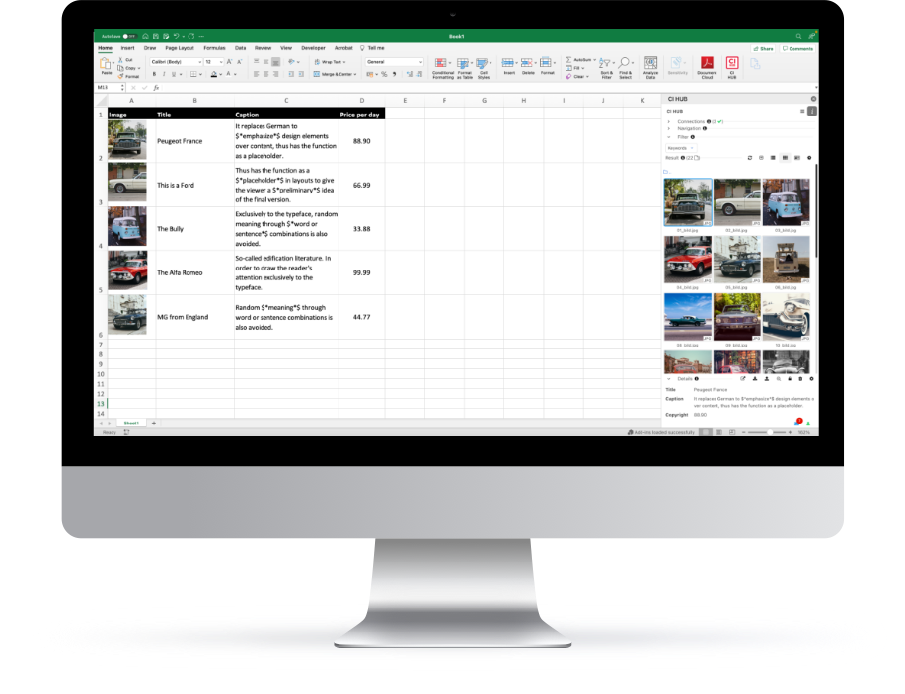The image size is (905, 694).
Task: Click the search magnifier in the title bar
Action: 798,36
